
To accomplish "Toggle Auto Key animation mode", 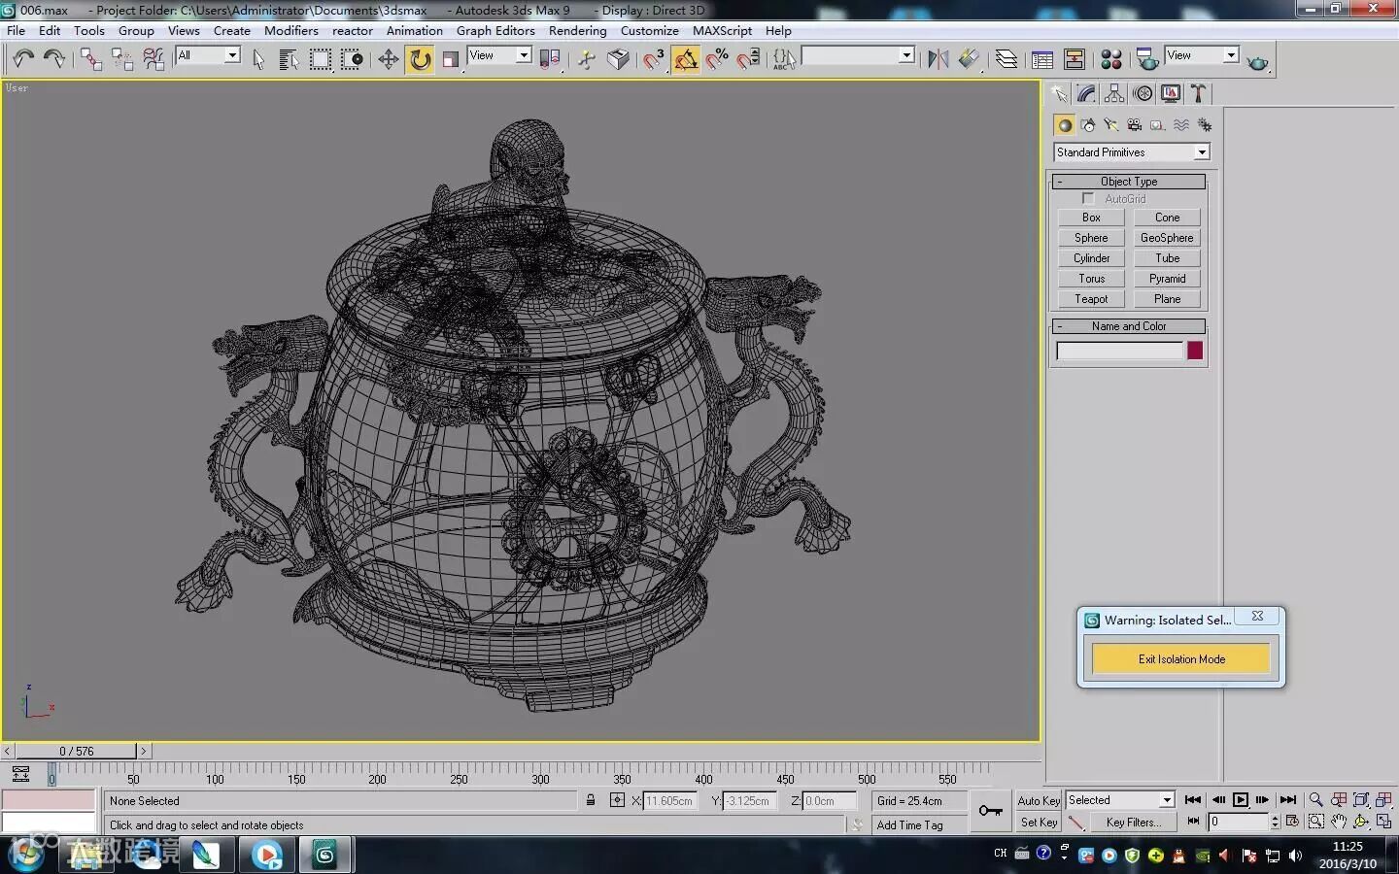I will tap(1039, 801).
